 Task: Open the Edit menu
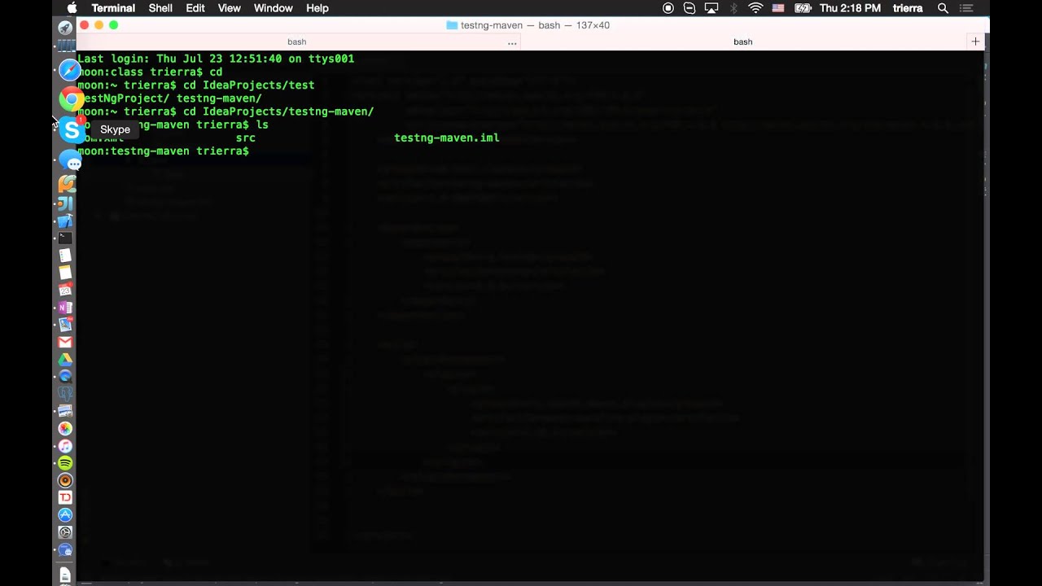point(195,8)
